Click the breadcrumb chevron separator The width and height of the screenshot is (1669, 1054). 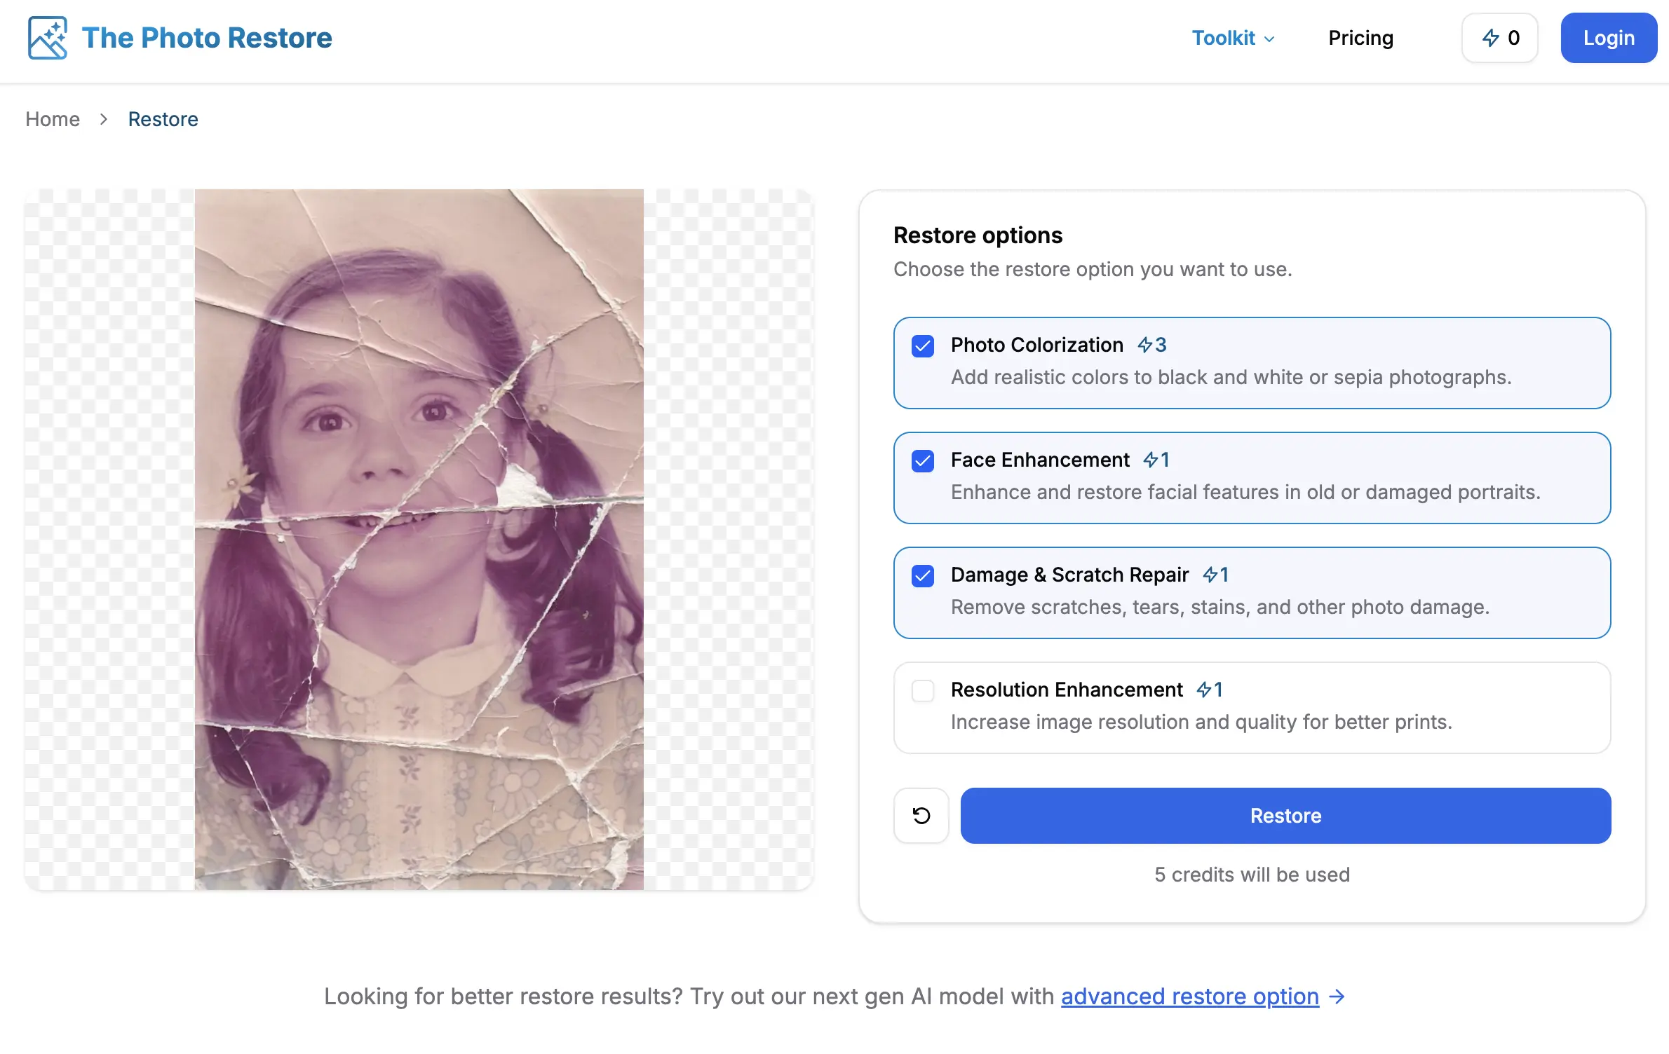point(104,119)
